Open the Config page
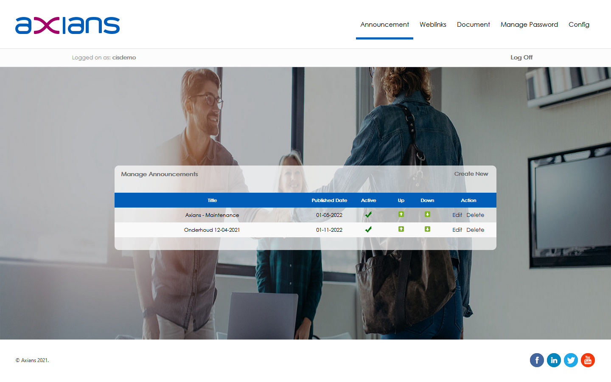The width and height of the screenshot is (611, 382). tap(579, 25)
